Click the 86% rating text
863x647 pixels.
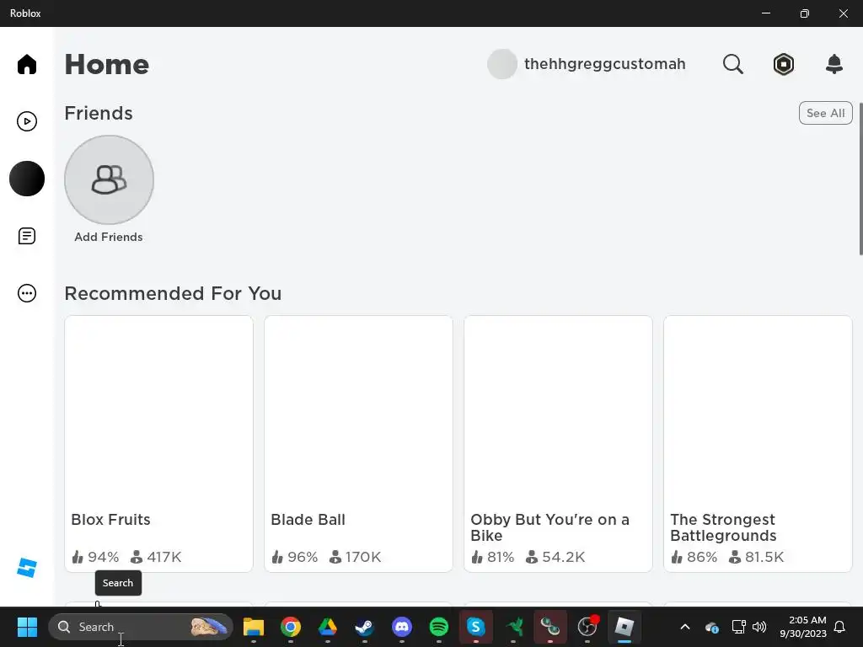[702, 557]
